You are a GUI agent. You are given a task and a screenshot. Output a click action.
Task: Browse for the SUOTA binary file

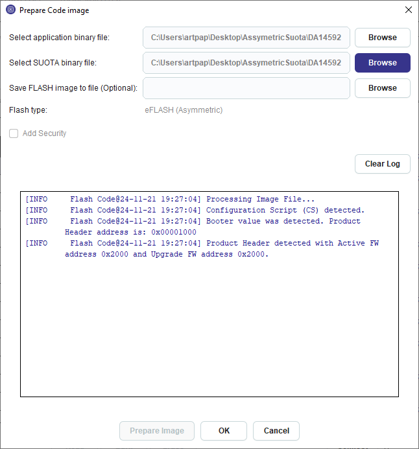point(382,63)
